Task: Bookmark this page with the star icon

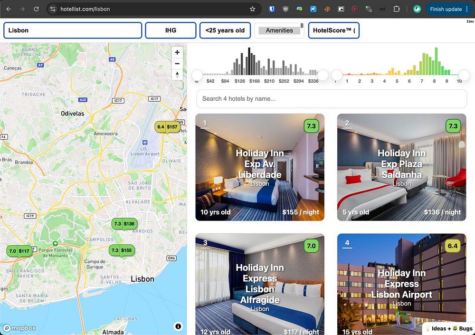Action: point(252,9)
